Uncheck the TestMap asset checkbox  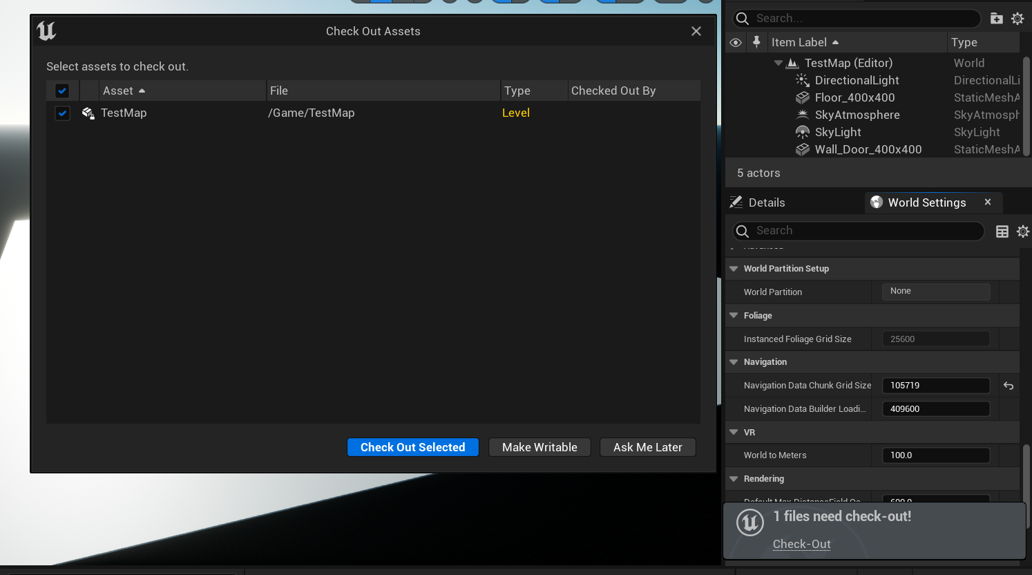[x=62, y=113]
